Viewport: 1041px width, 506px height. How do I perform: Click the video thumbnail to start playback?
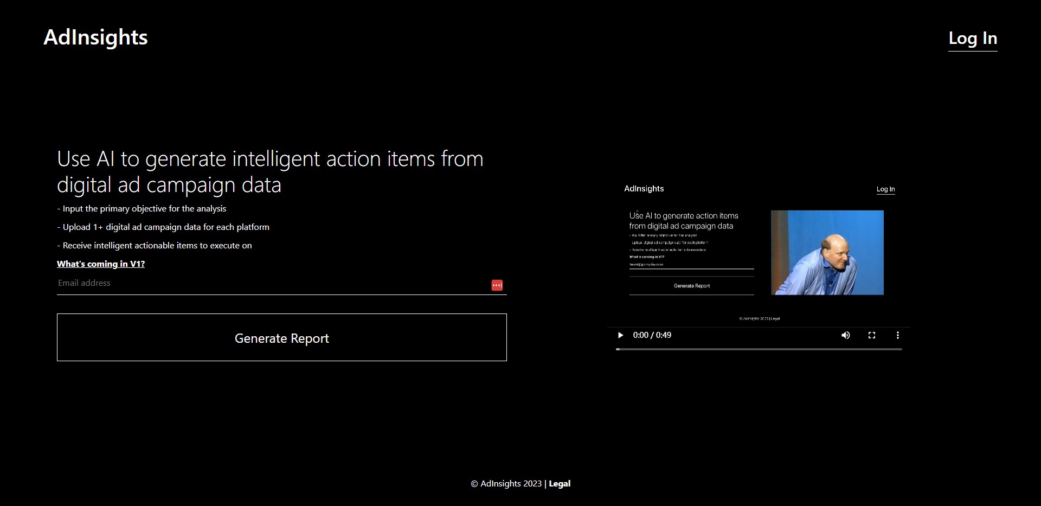[x=758, y=252]
